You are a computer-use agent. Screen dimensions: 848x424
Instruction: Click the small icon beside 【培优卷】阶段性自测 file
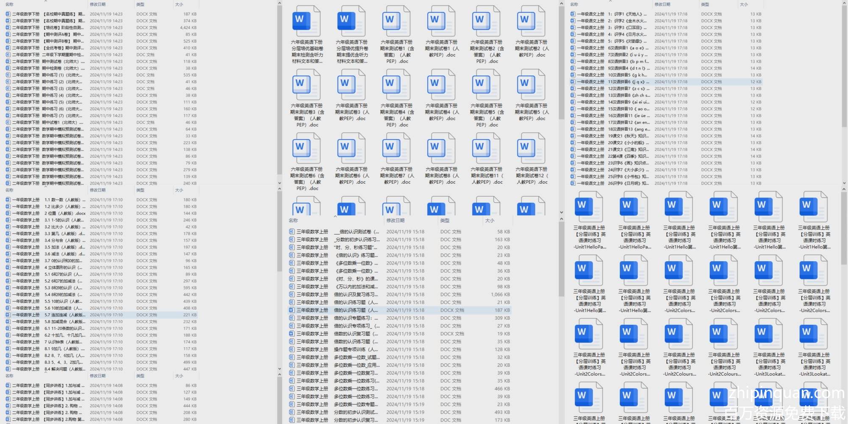pyautogui.click(x=8, y=28)
